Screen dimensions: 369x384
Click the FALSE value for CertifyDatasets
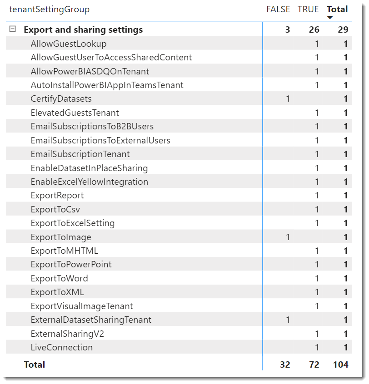[x=288, y=98]
